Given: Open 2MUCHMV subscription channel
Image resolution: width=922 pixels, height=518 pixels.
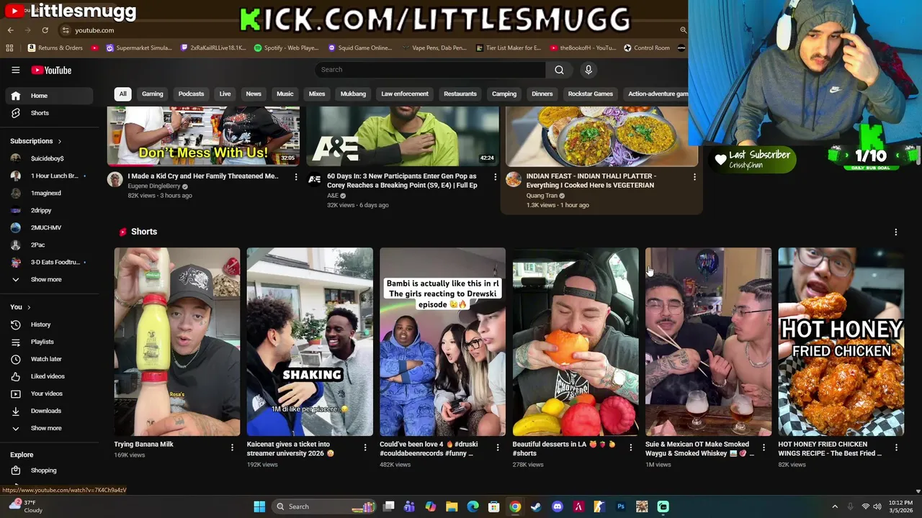Looking at the screenshot, I should click(49, 227).
